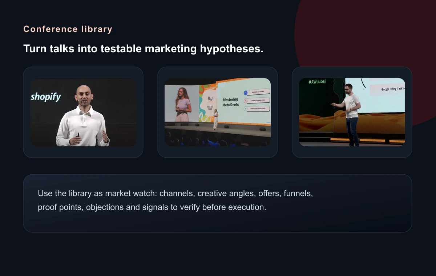Open the #AWdubai talk thumbnail

point(352,112)
